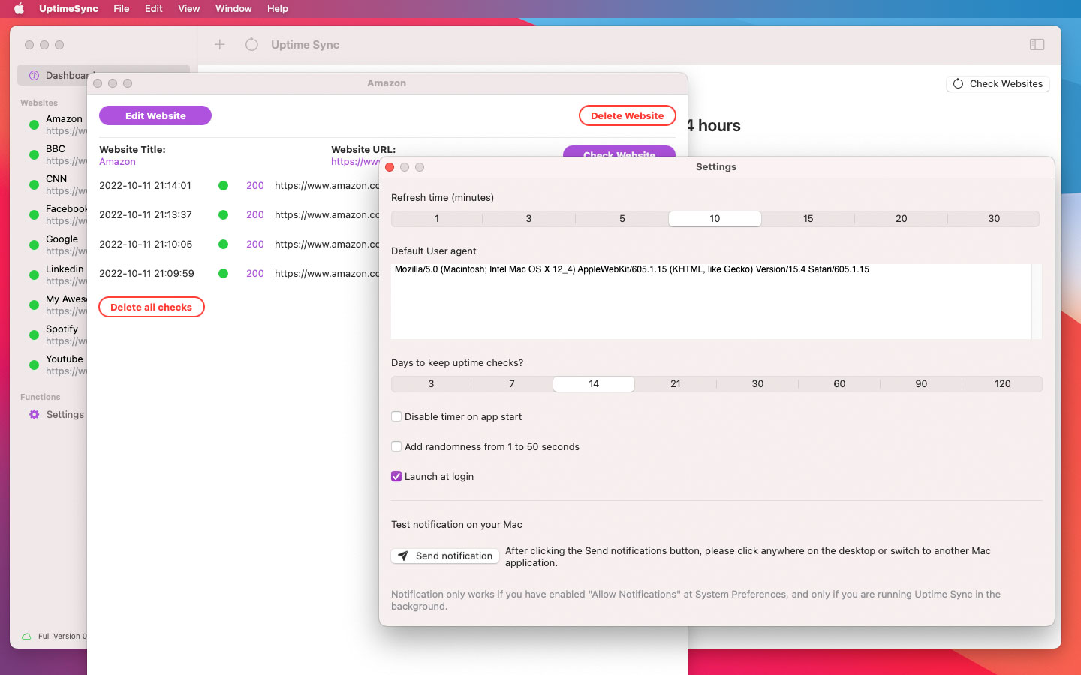Open the File menu

pos(121,9)
